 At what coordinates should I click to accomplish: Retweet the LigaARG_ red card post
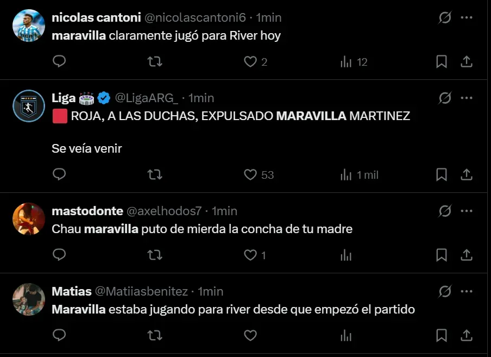click(155, 175)
